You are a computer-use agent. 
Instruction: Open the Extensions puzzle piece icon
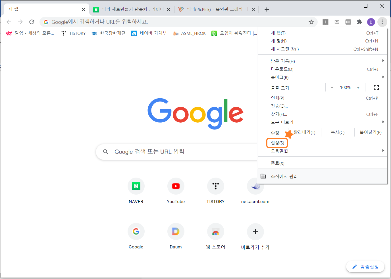click(359, 22)
